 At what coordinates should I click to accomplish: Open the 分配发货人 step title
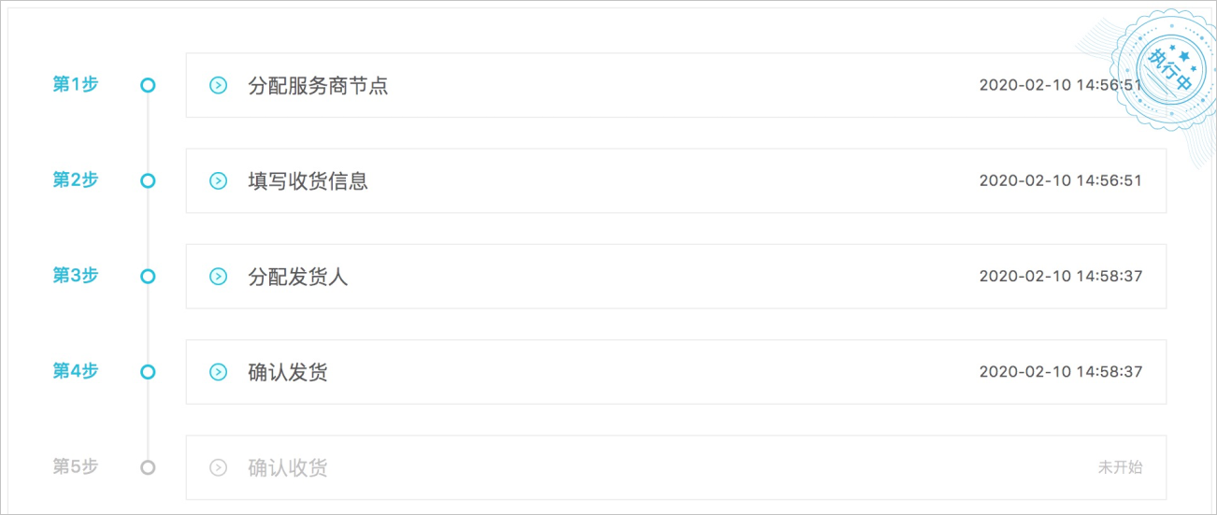point(297,277)
